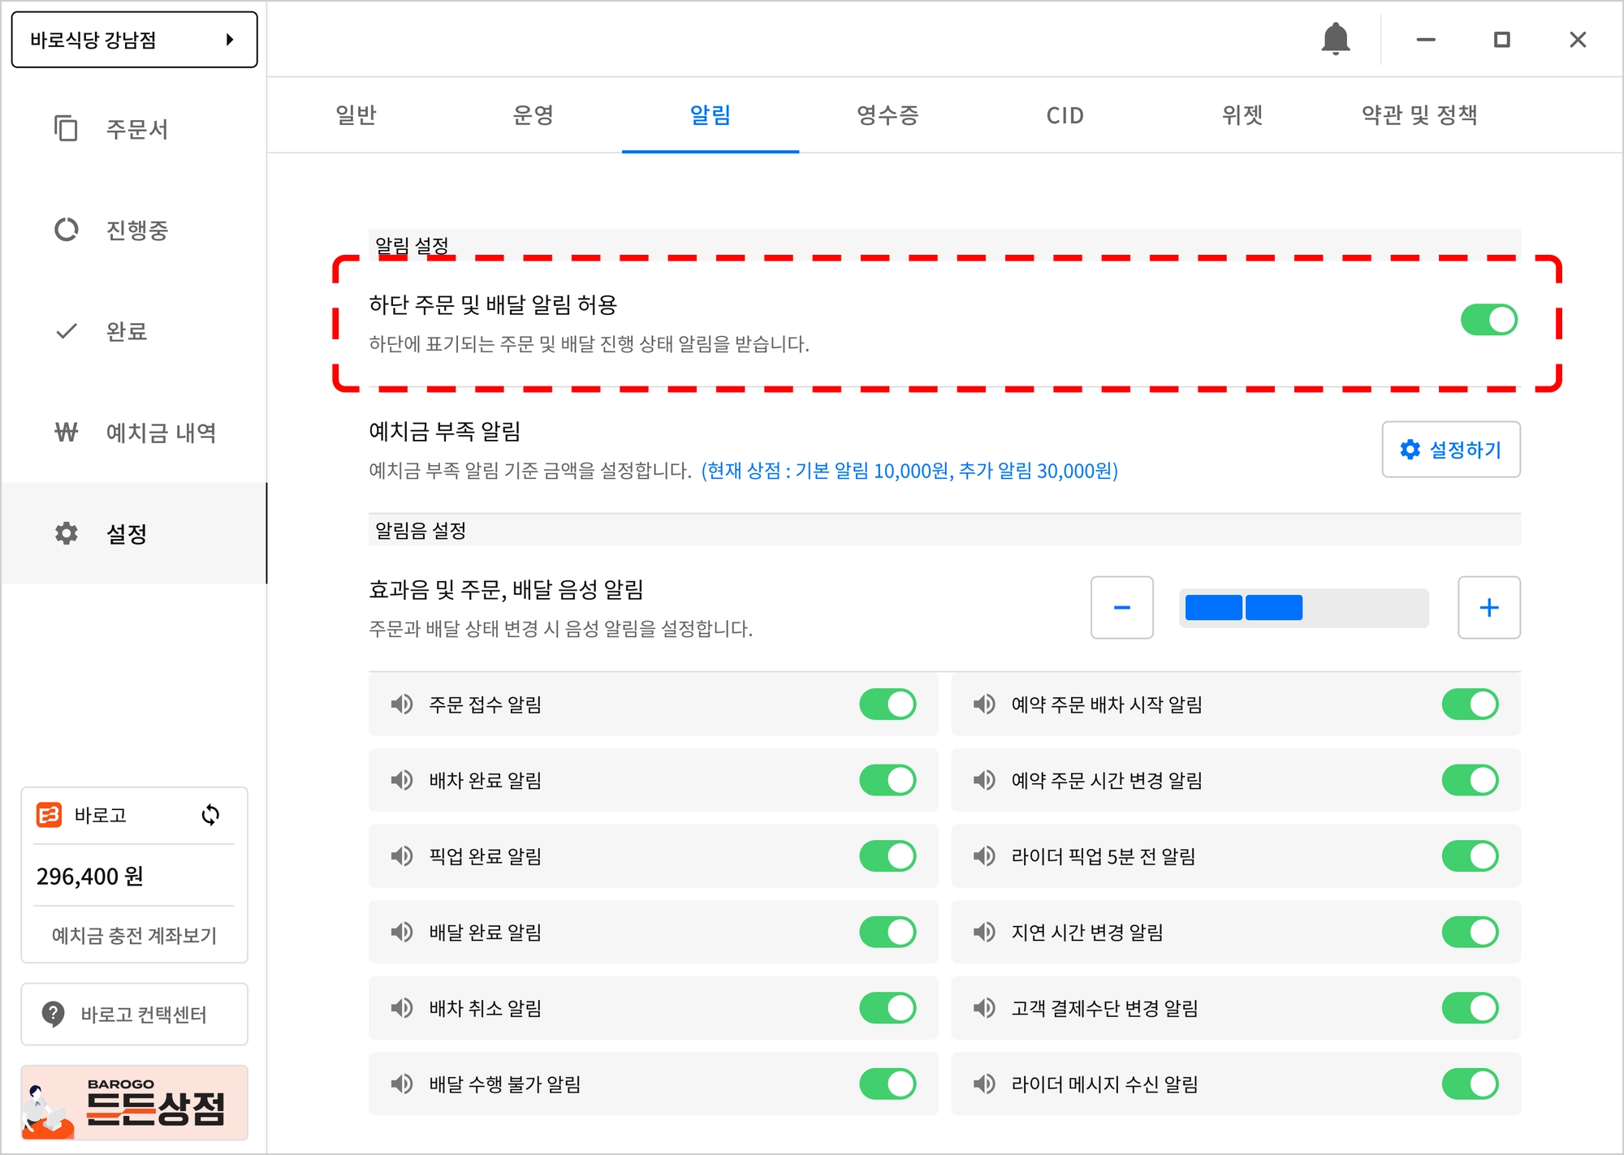The height and width of the screenshot is (1155, 1624).
Task: Refresh the 바로고 deposit balance
Action: coord(210,815)
